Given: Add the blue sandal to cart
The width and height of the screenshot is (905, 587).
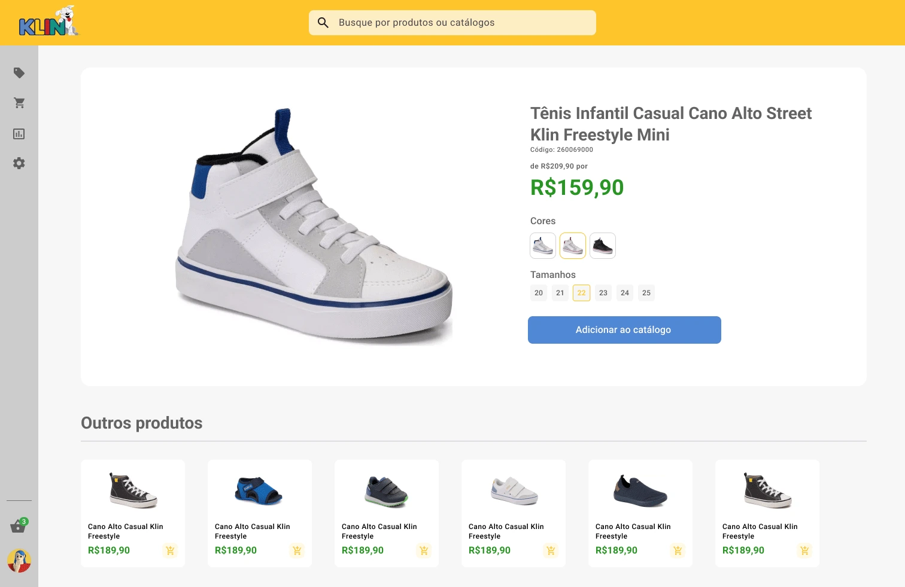Looking at the screenshot, I should click(x=297, y=551).
